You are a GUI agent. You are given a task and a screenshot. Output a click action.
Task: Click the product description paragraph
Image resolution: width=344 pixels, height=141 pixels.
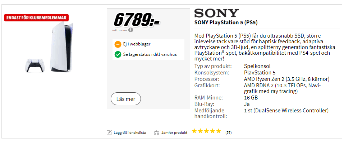262,47
